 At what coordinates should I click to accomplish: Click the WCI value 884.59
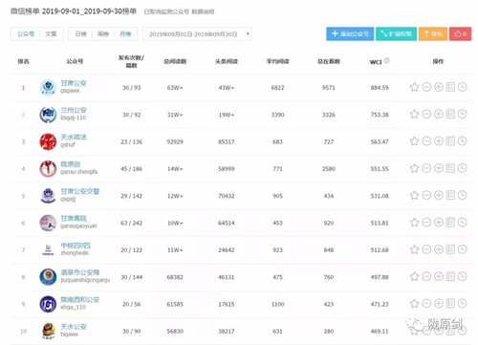point(380,88)
